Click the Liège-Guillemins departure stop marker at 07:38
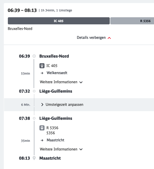 pos(34,119)
